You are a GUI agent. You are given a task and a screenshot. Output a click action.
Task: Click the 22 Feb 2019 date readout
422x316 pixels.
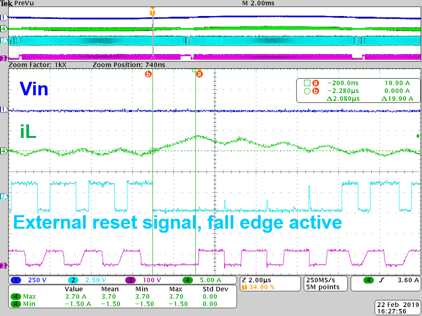(x=398, y=305)
